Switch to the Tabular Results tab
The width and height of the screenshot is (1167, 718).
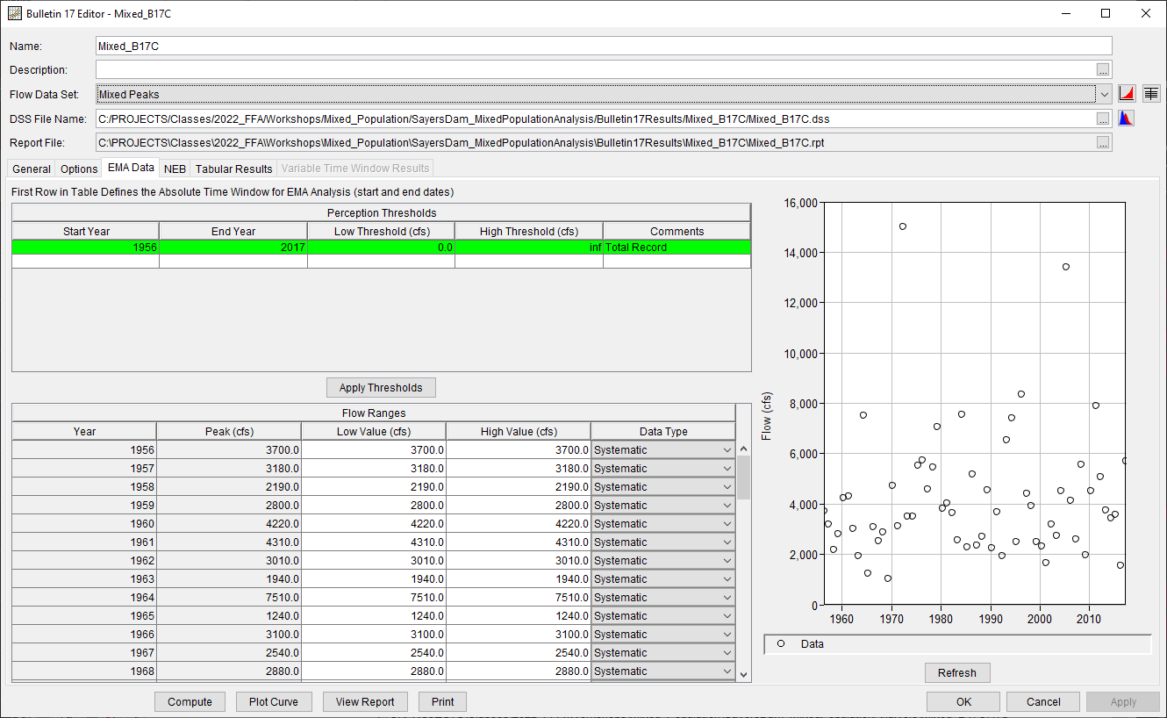pyautogui.click(x=233, y=169)
